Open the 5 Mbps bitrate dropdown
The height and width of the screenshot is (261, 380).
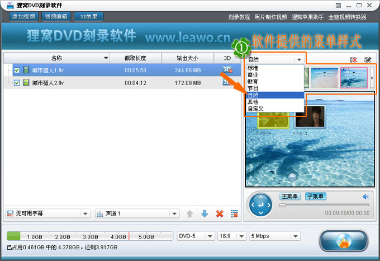[x=274, y=236]
